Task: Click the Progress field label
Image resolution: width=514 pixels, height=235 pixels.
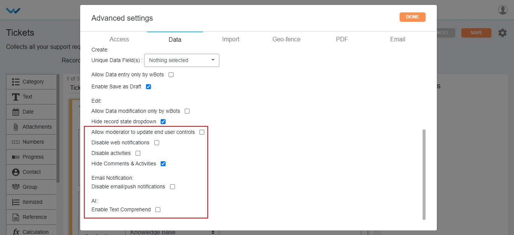Action: (33, 157)
